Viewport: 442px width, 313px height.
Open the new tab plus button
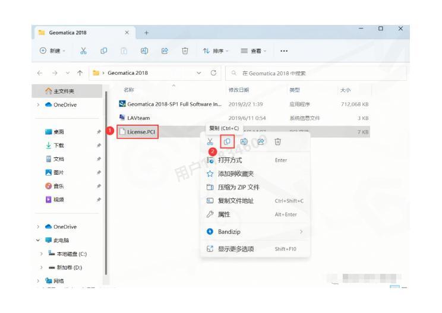pos(146,33)
